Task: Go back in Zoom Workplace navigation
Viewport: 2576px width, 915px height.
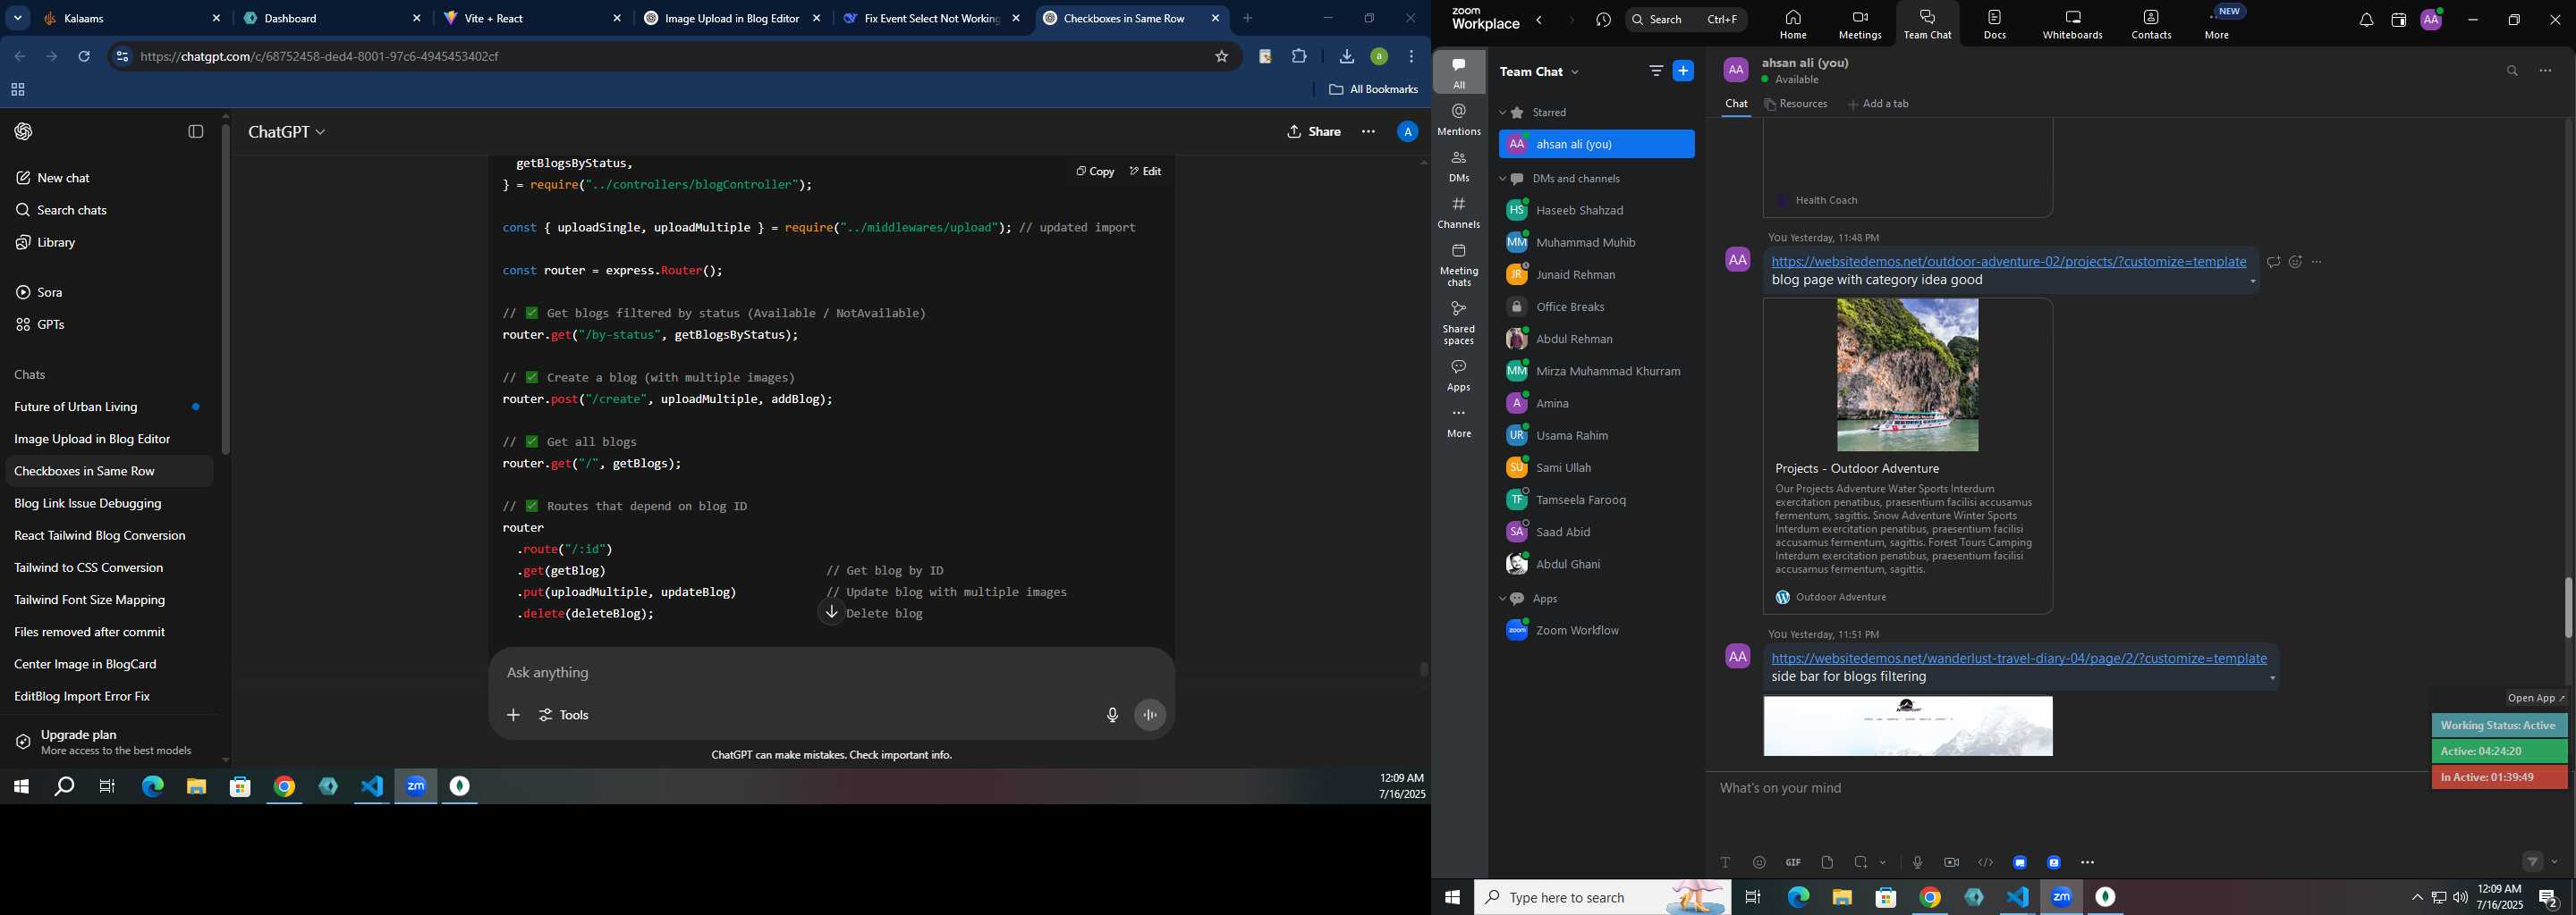Action: [1540, 20]
